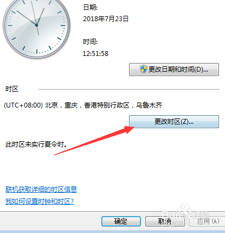The height and width of the screenshot is (233, 225).
Task: Click the clock's center hub
Action: coord(36,25)
